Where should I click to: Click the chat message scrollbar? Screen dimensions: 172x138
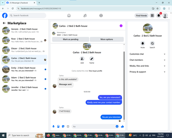coord(124,86)
